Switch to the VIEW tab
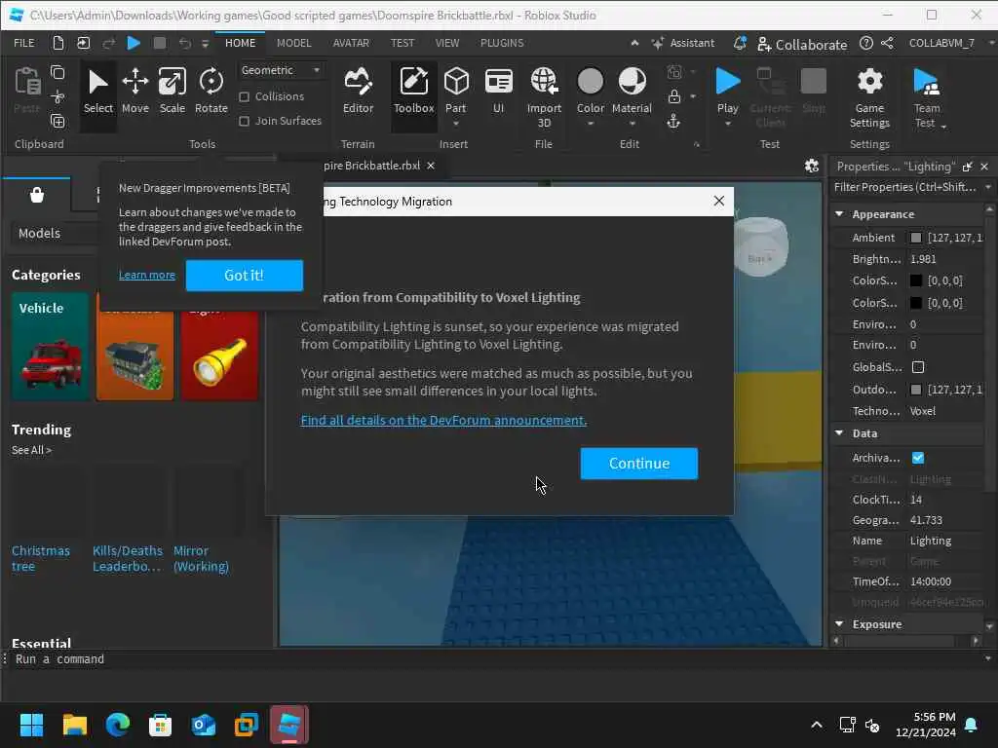The image size is (998, 748). [446, 43]
